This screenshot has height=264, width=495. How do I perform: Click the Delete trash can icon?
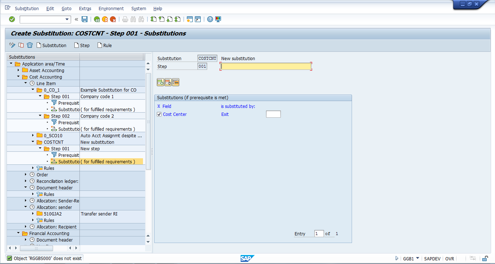[x=30, y=45]
